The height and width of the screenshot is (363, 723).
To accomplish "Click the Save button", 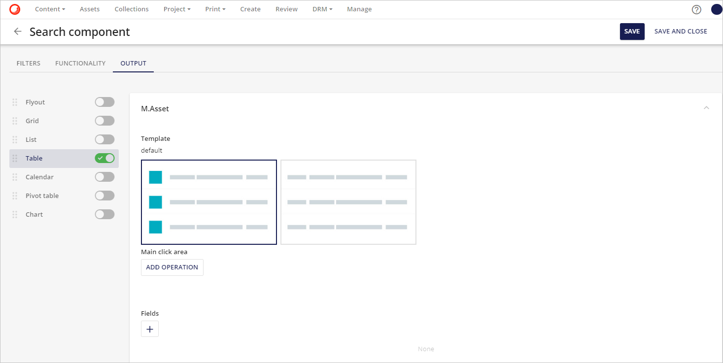I will pos(632,32).
